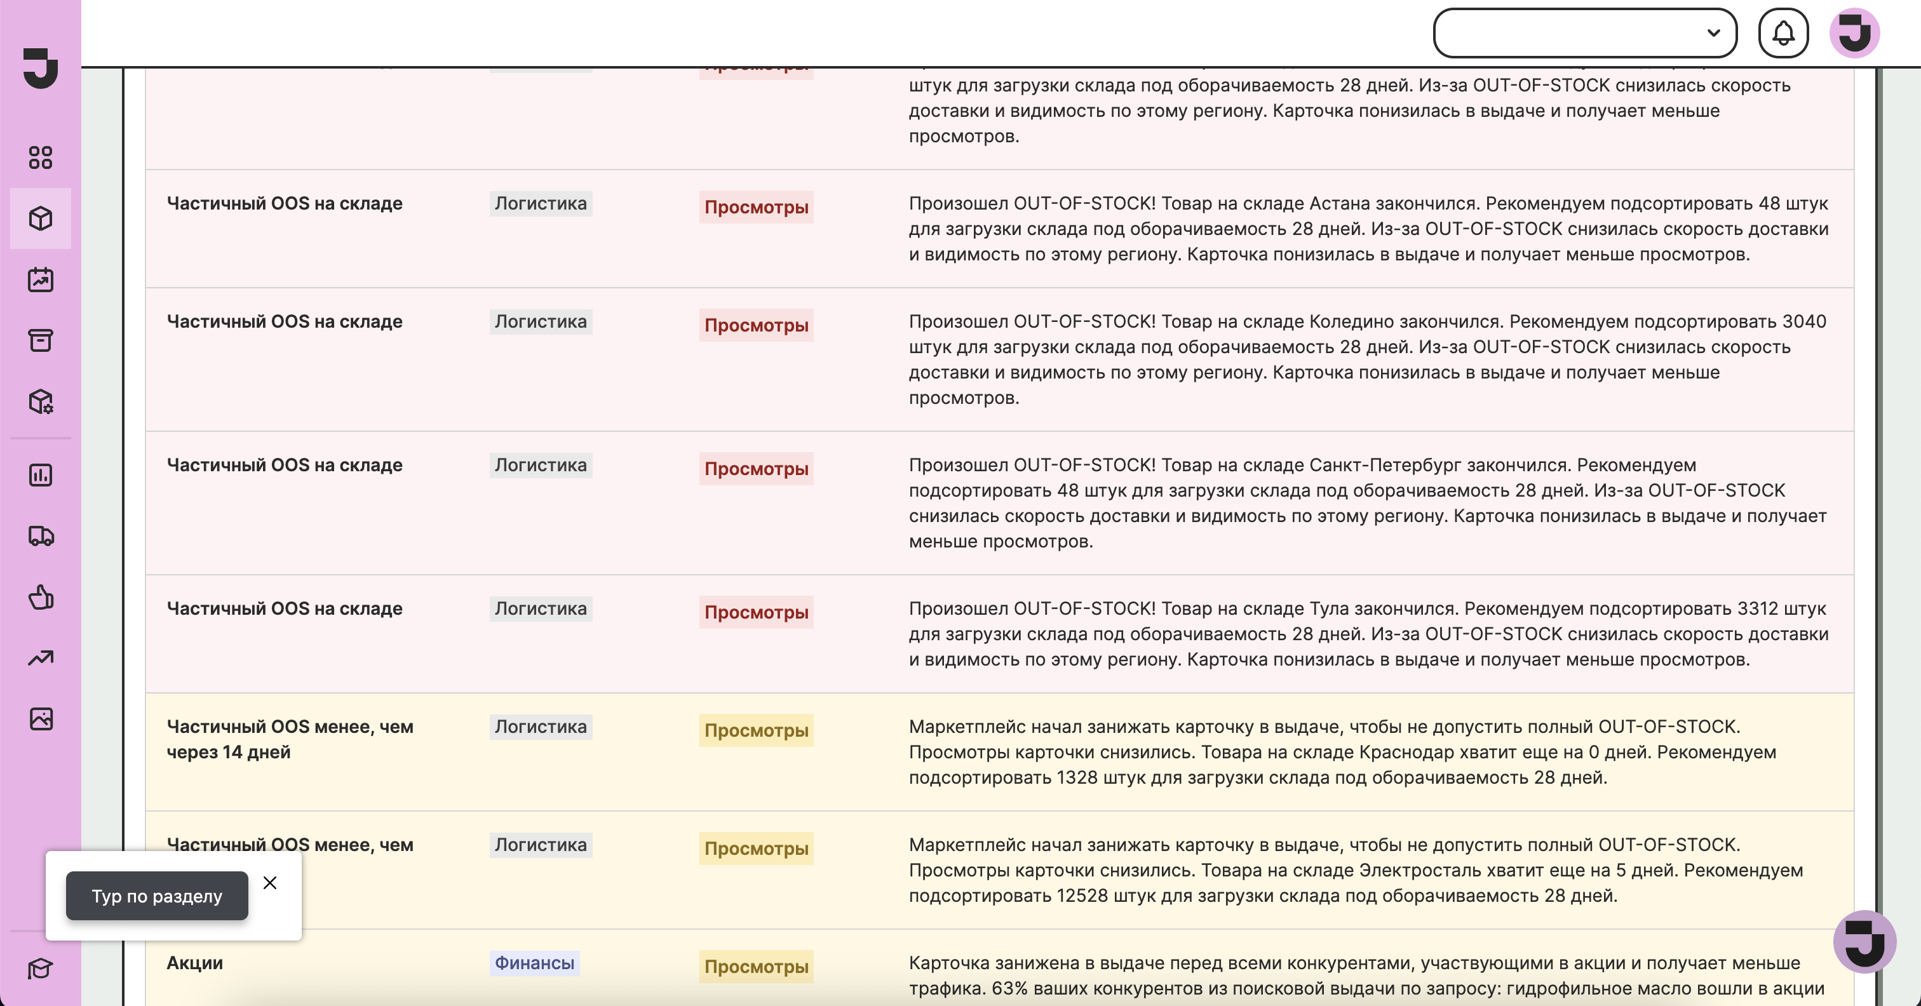Open the thumbs up icon in sidebar

point(40,598)
